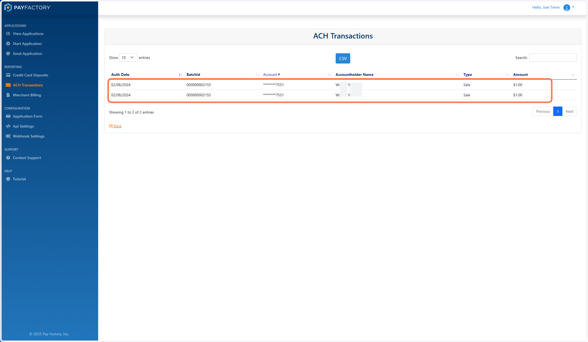Click Showing 1 to 2 of 2 entries

coord(131,112)
